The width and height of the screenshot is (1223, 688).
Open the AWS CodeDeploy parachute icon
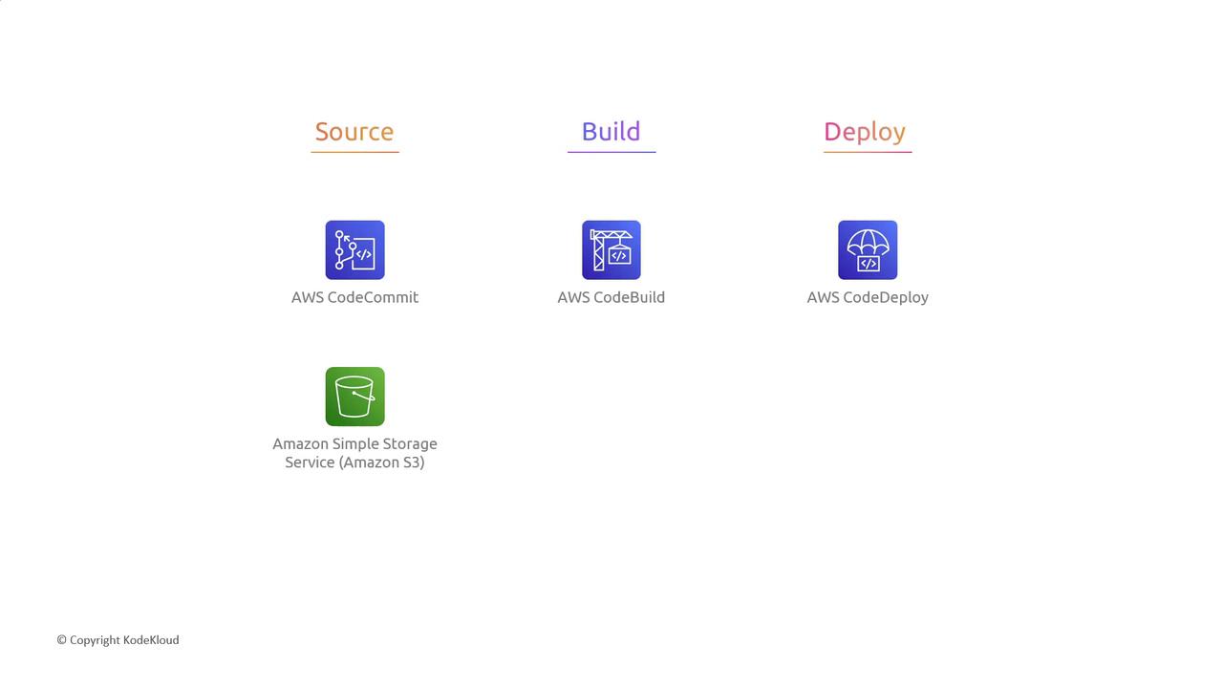pyautogui.click(x=868, y=250)
